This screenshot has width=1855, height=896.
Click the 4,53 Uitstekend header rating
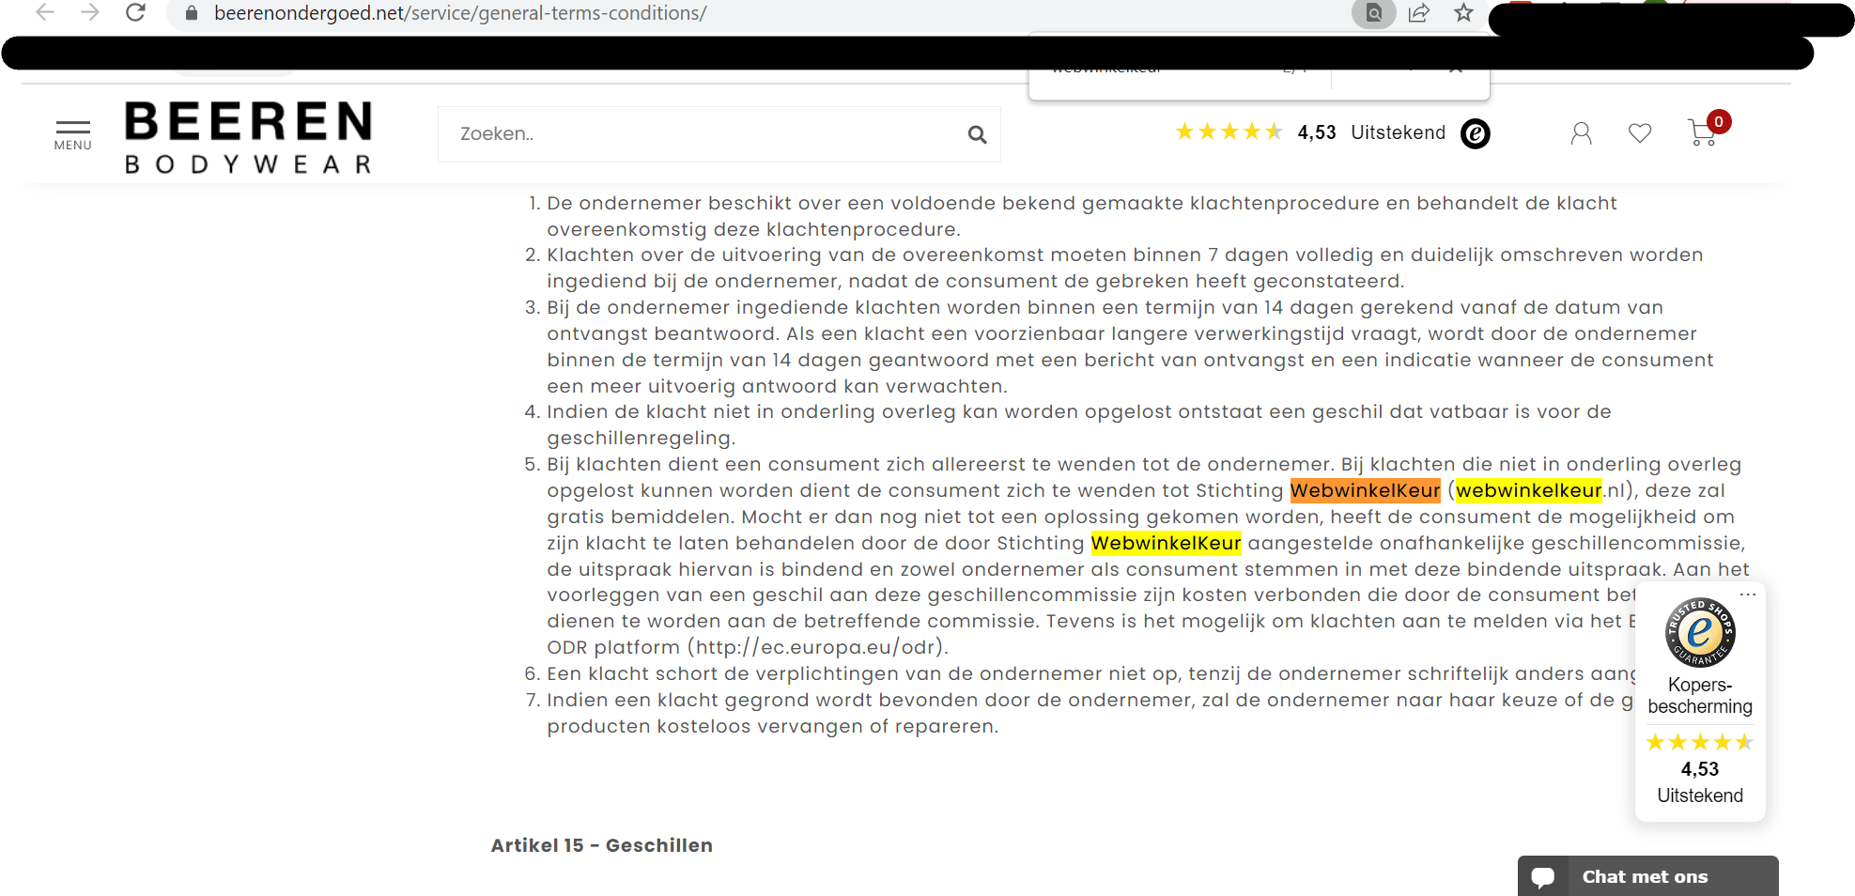[x=1370, y=132]
